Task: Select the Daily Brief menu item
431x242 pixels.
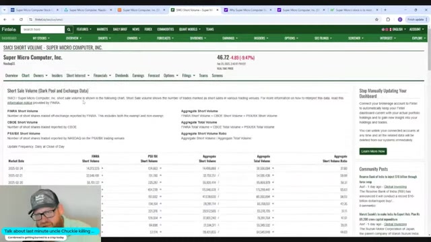Action: (x=120, y=30)
